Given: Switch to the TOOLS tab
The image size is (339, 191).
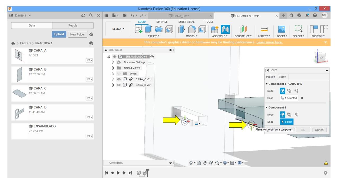Looking at the screenshot, I should (209, 22).
